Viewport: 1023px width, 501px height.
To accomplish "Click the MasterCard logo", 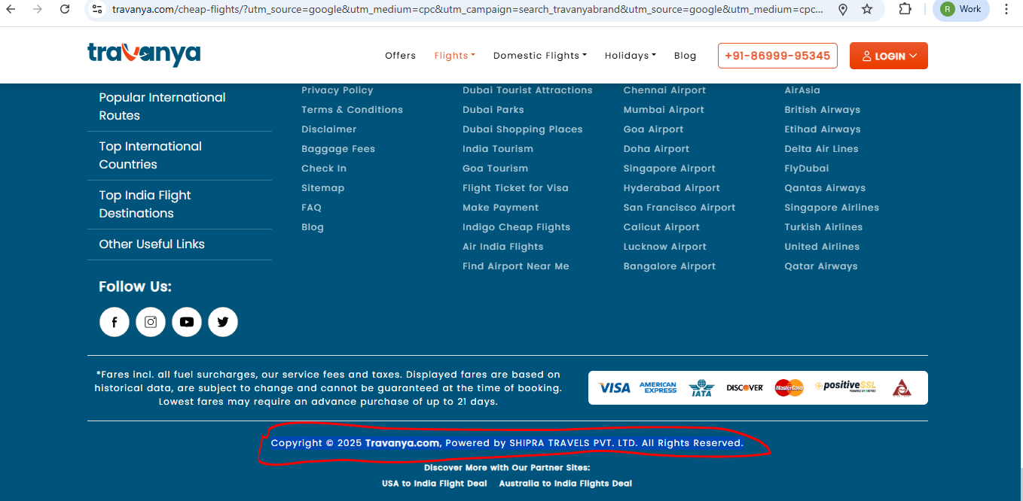I will (x=789, y=387).
